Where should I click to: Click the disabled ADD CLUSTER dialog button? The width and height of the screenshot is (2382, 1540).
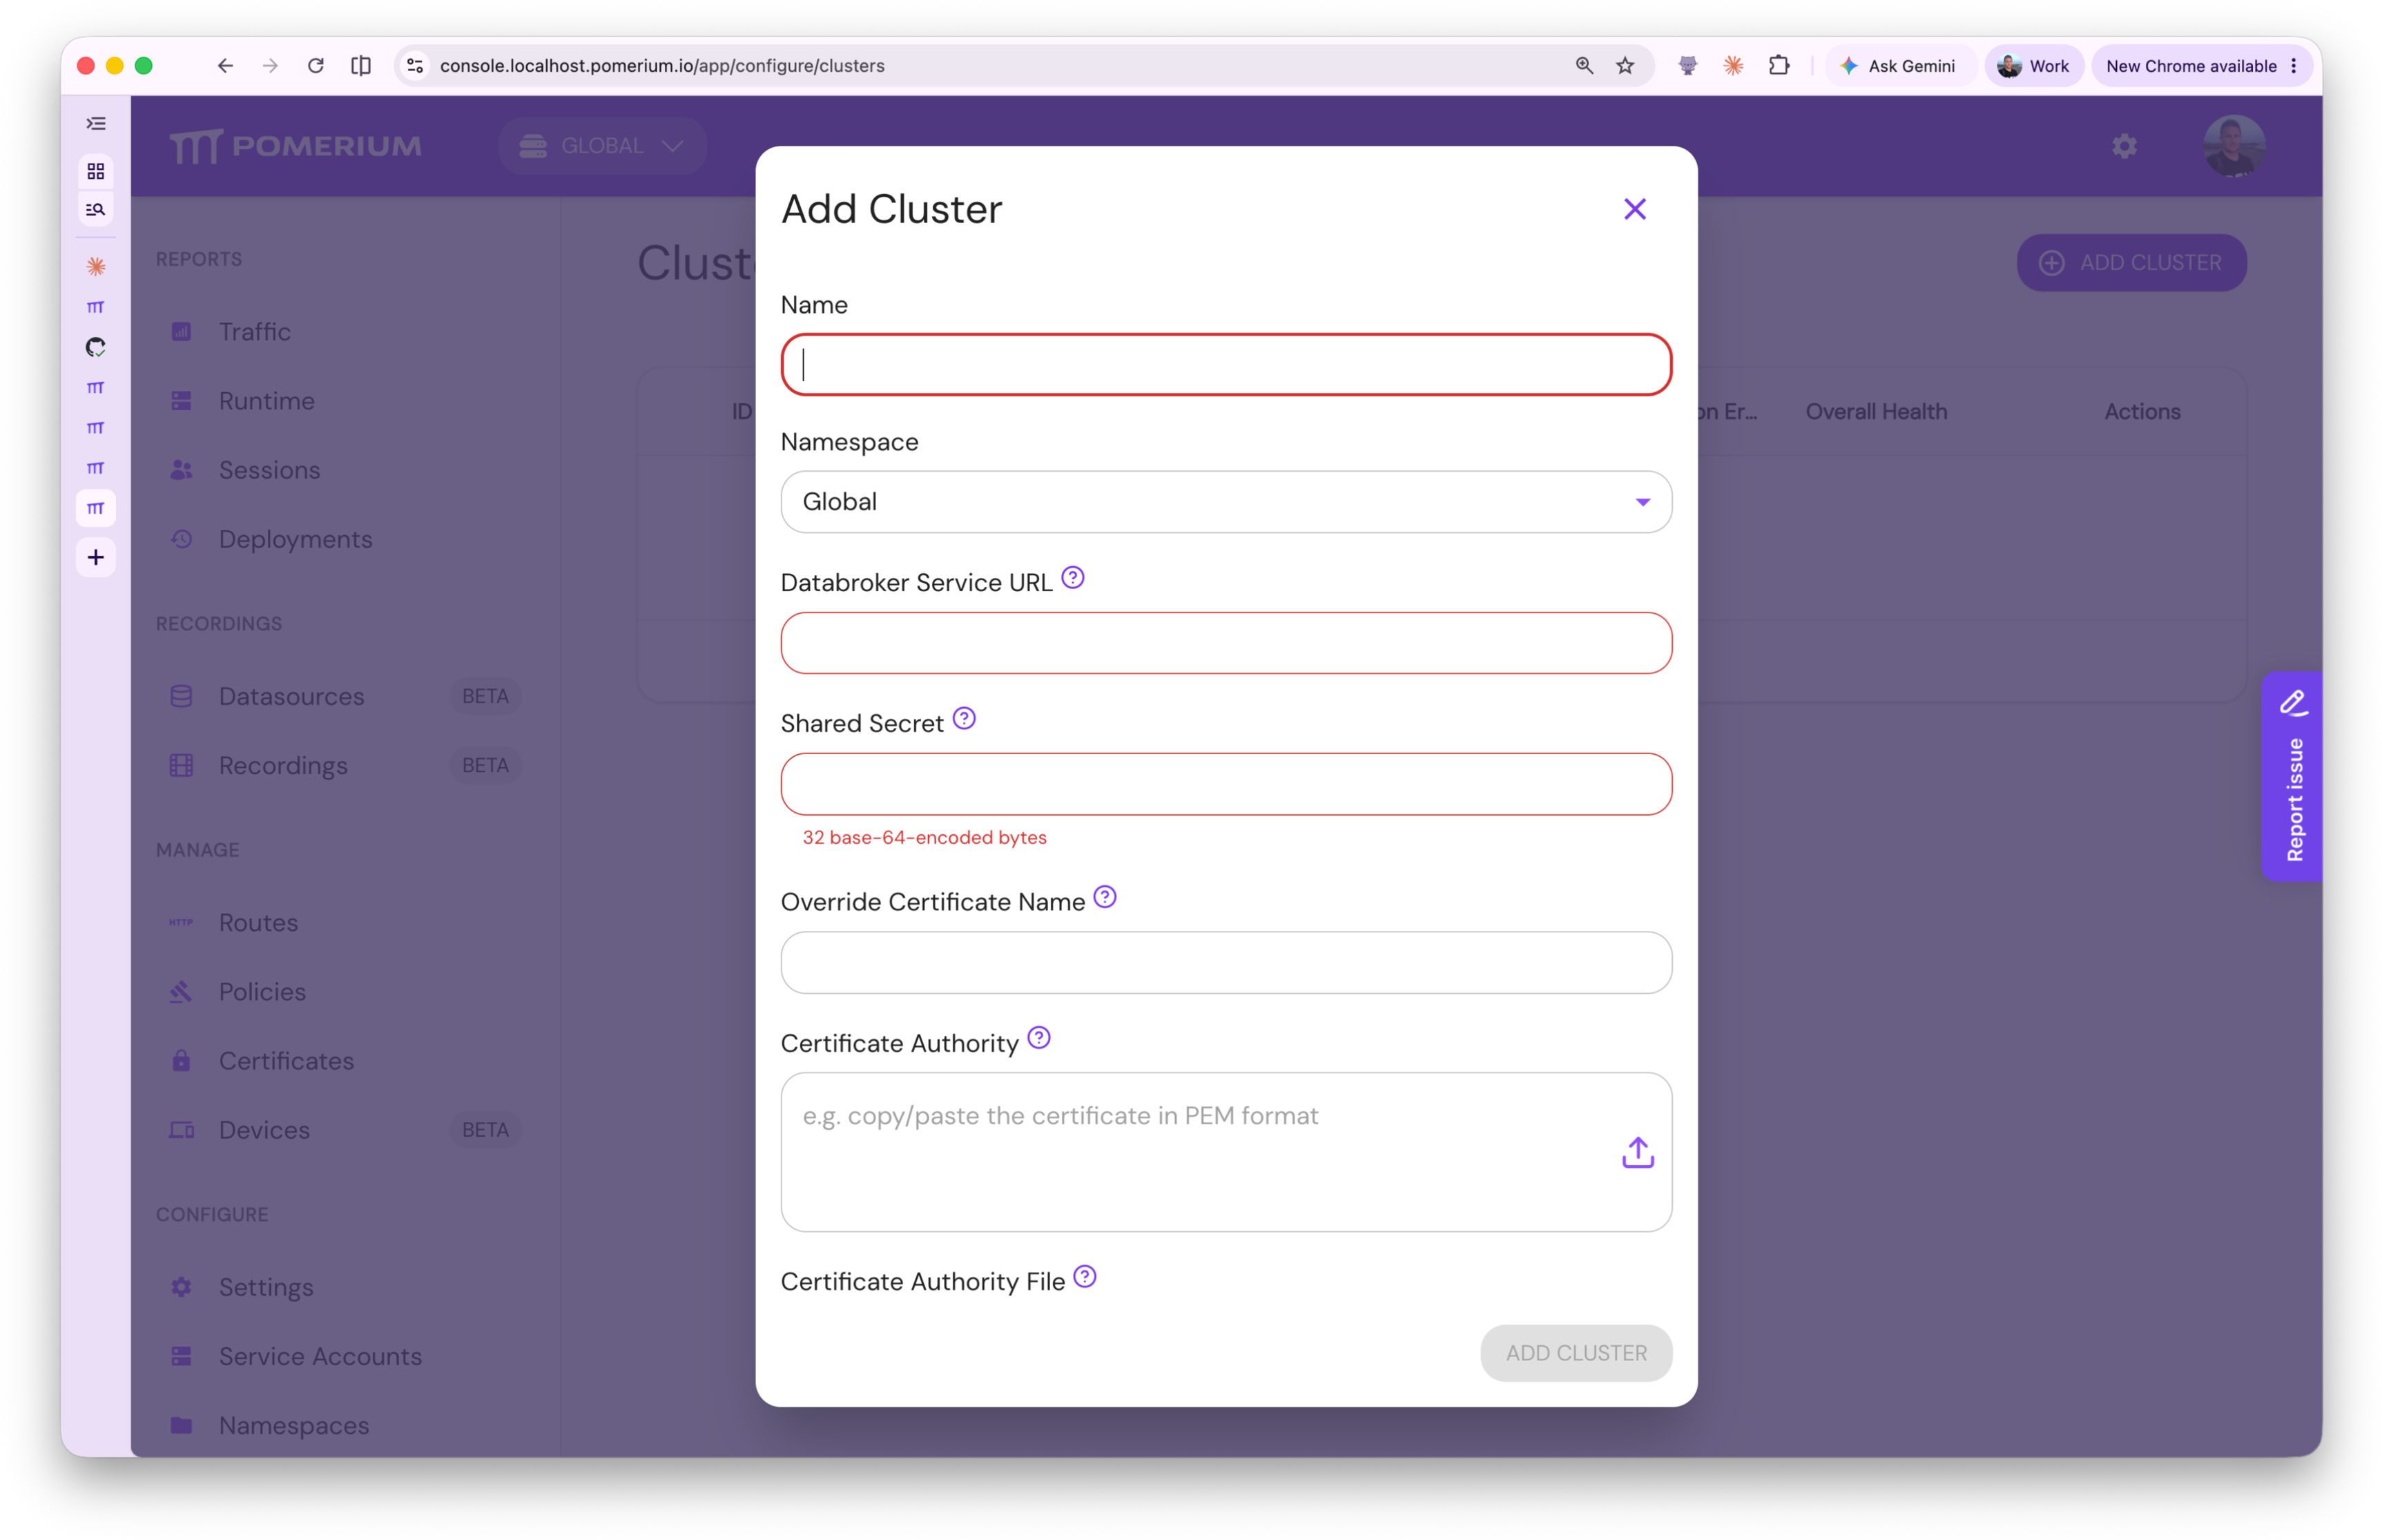(x=1576, y=1353)
